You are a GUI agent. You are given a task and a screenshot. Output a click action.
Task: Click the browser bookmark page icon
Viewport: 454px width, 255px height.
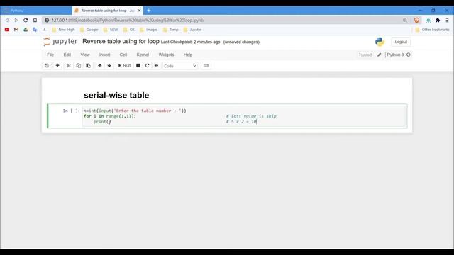35,21
